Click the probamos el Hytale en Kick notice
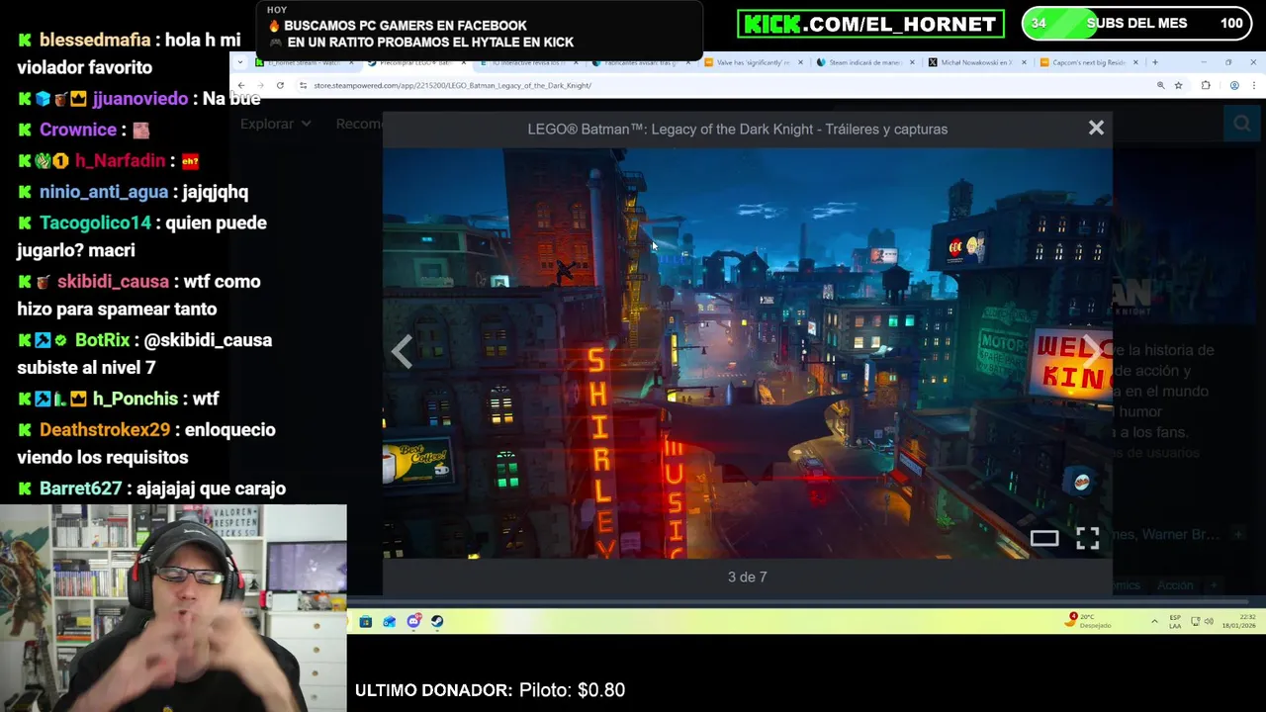 421,43
